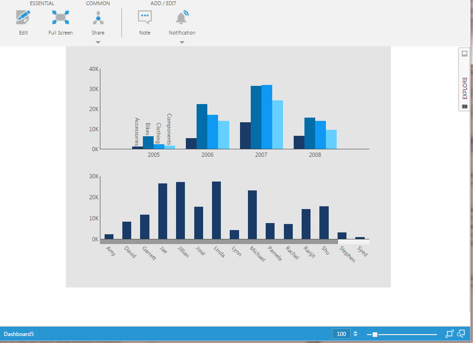Click the Components legend label
Viewport: 473px width, 343px height.
[169, 129]
